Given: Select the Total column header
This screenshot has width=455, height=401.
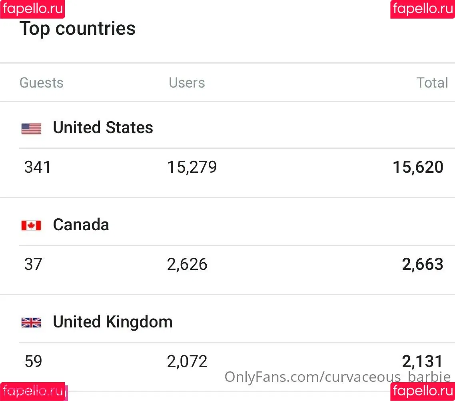Looking at the screenshot, I should tap(432, 83).
